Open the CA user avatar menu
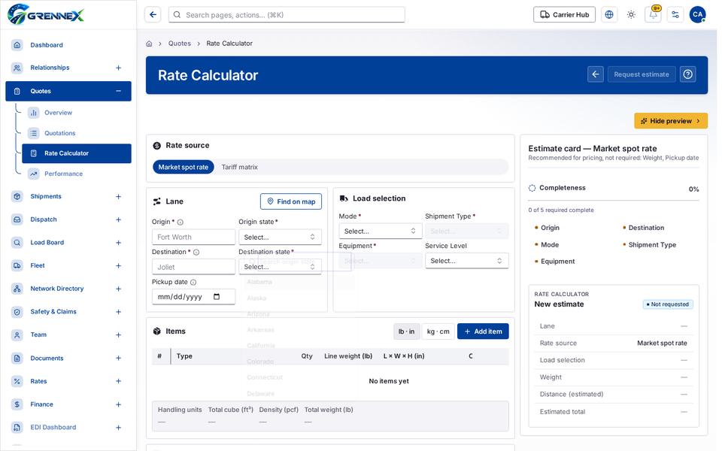722x451 pixels. [698, 15]
